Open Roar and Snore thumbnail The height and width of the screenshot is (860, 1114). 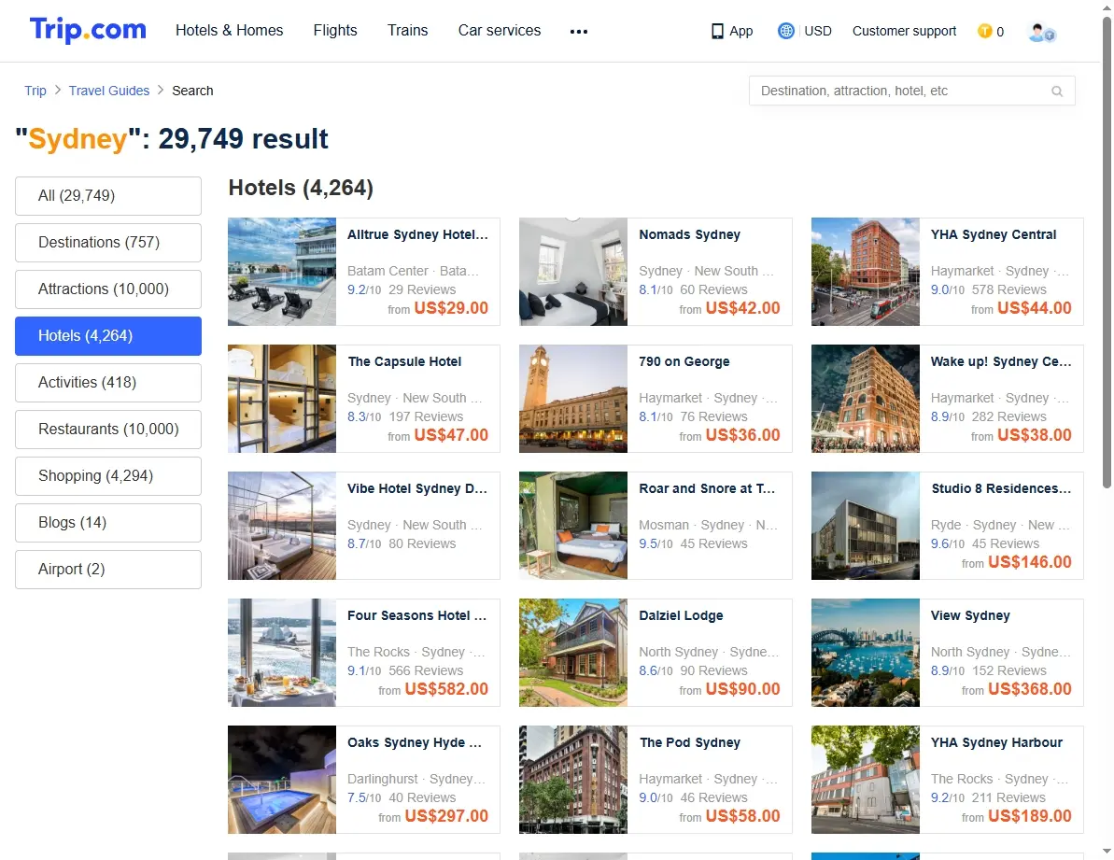tap(573, 526)
